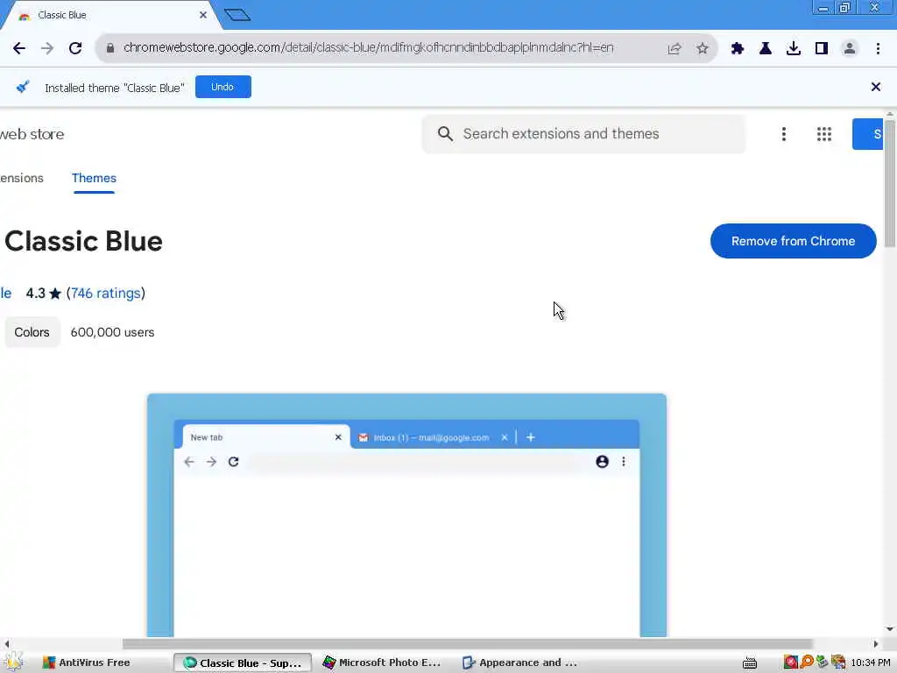897x673 pixels.
Task: Click the search magnifier icon
Action: click(445, 134)
